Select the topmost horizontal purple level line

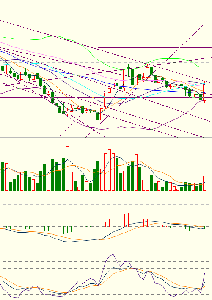pos(106,47)
